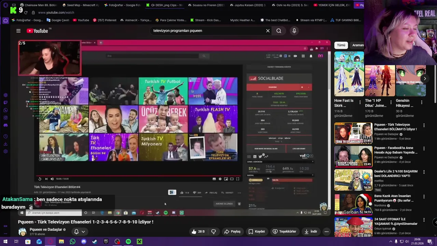Open Pinterest bookmark in bookmarks bar
Screen dimensions: 437x246
point(104,20)
